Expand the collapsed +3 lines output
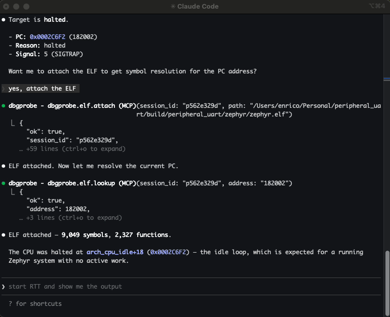Screen dimensions: 390x317 (x=70, y=218)
